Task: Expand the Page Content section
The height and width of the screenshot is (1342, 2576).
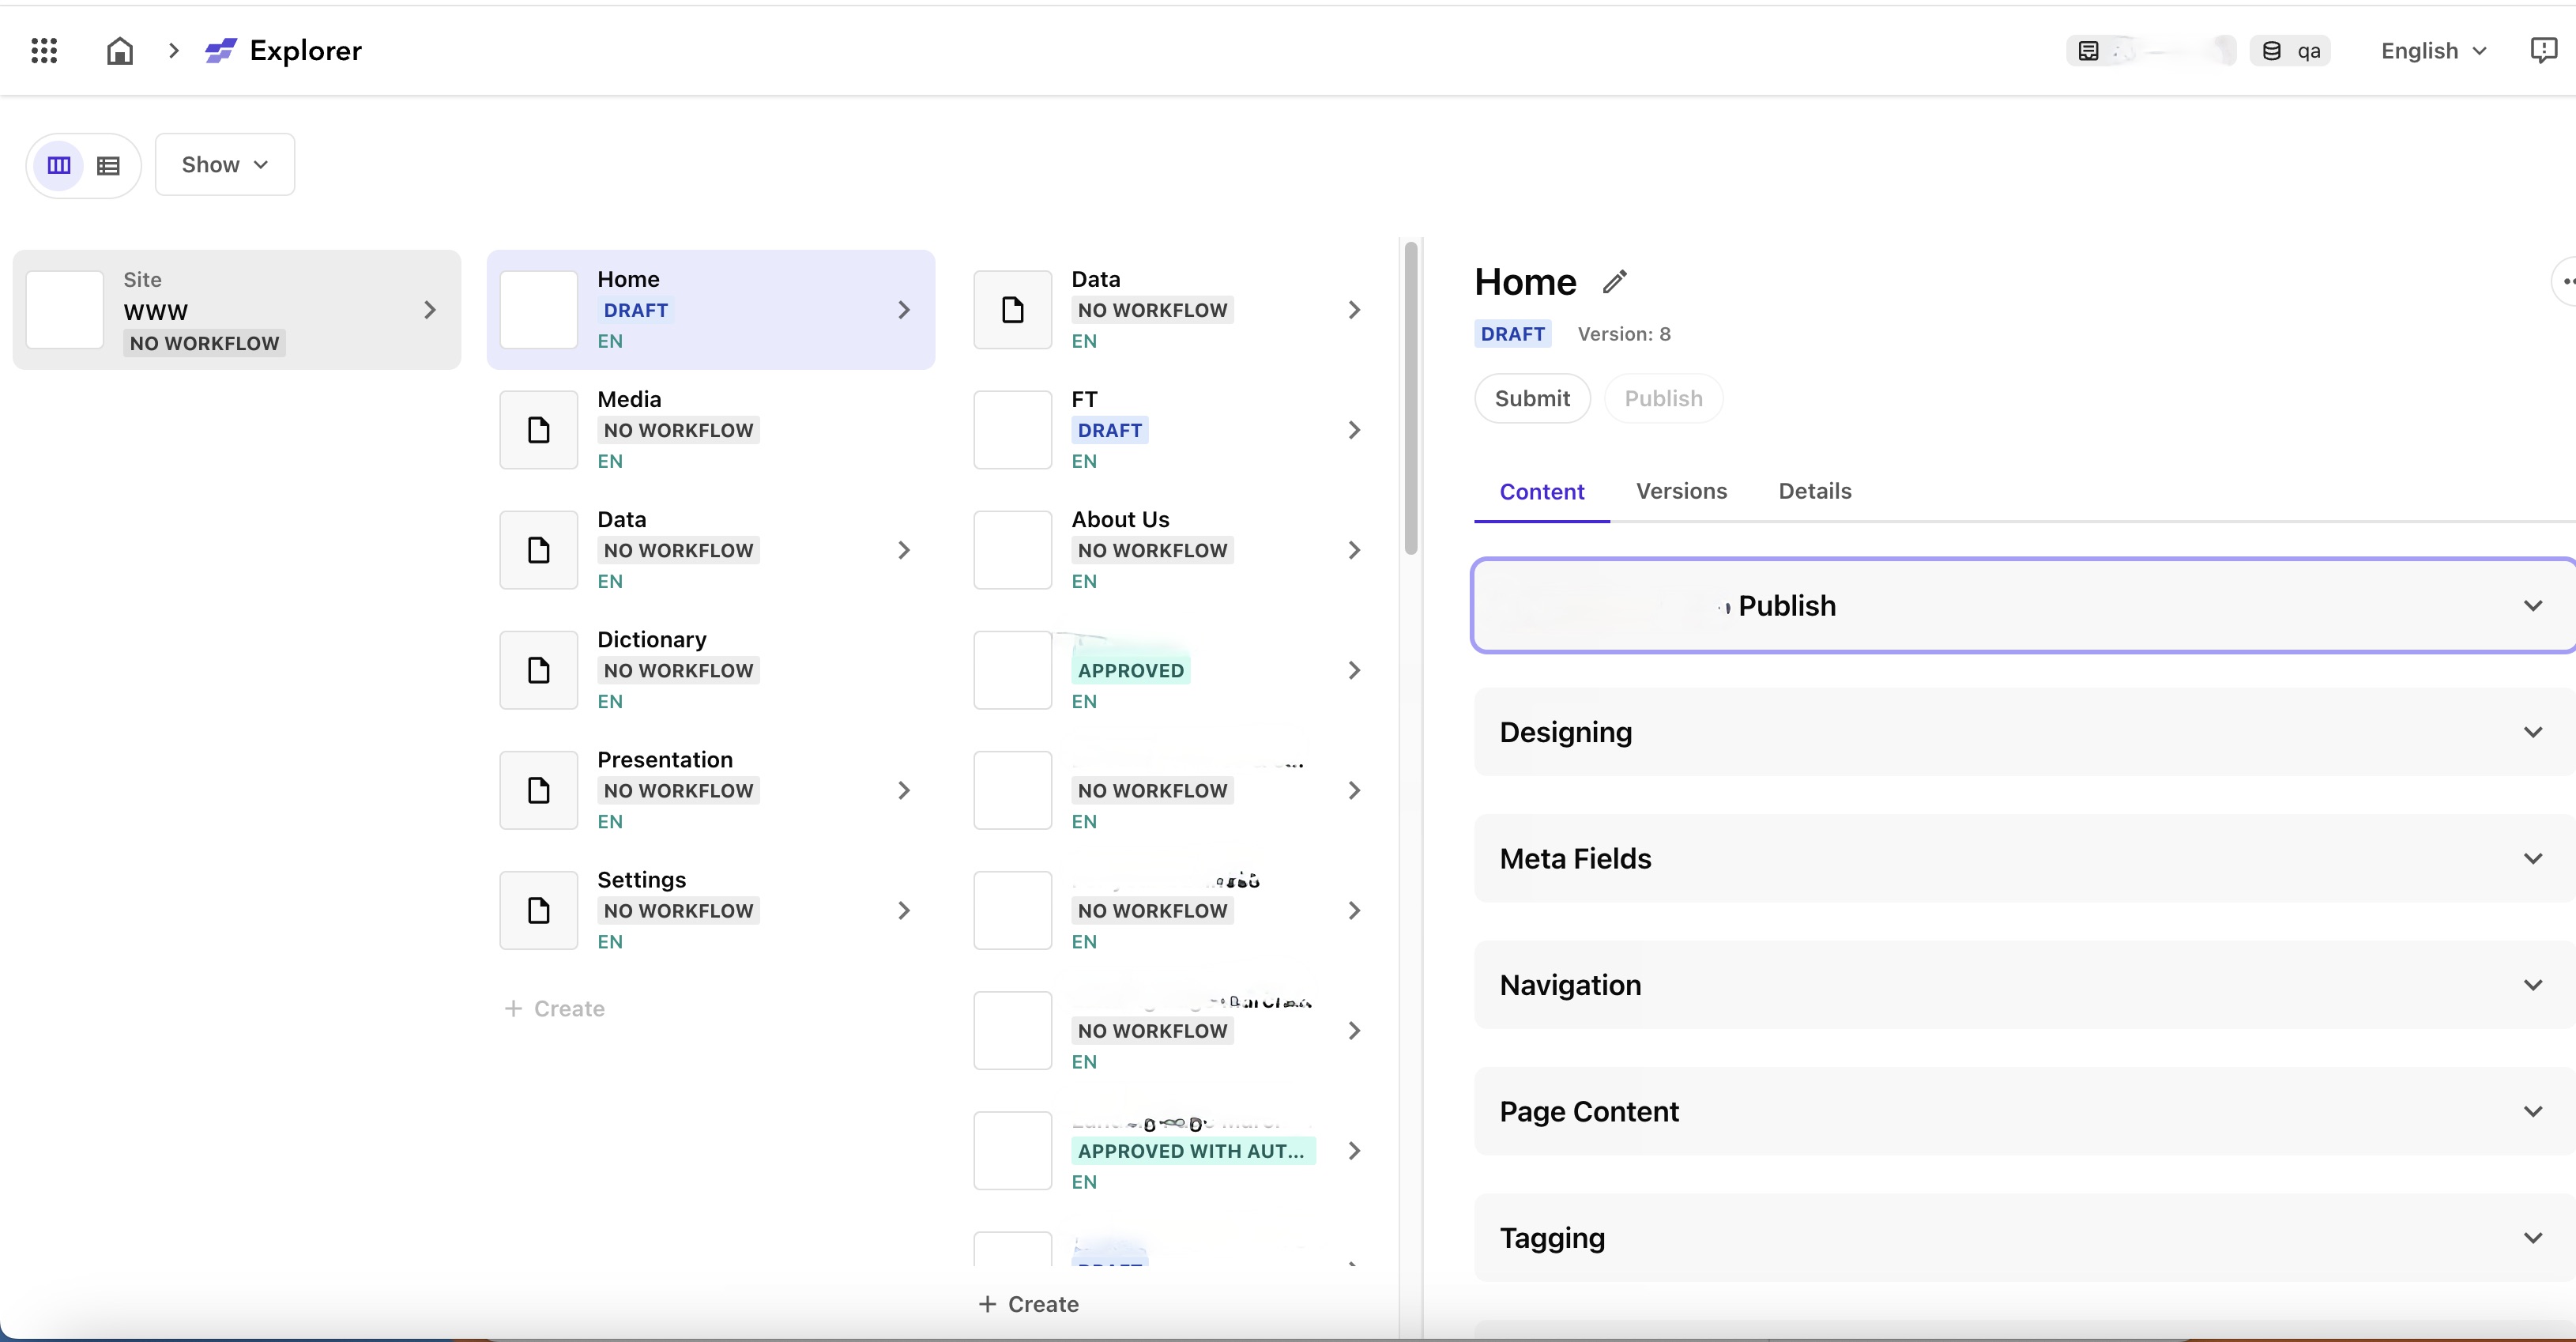Action: pyautogui.click(x=2024, y=1111)
